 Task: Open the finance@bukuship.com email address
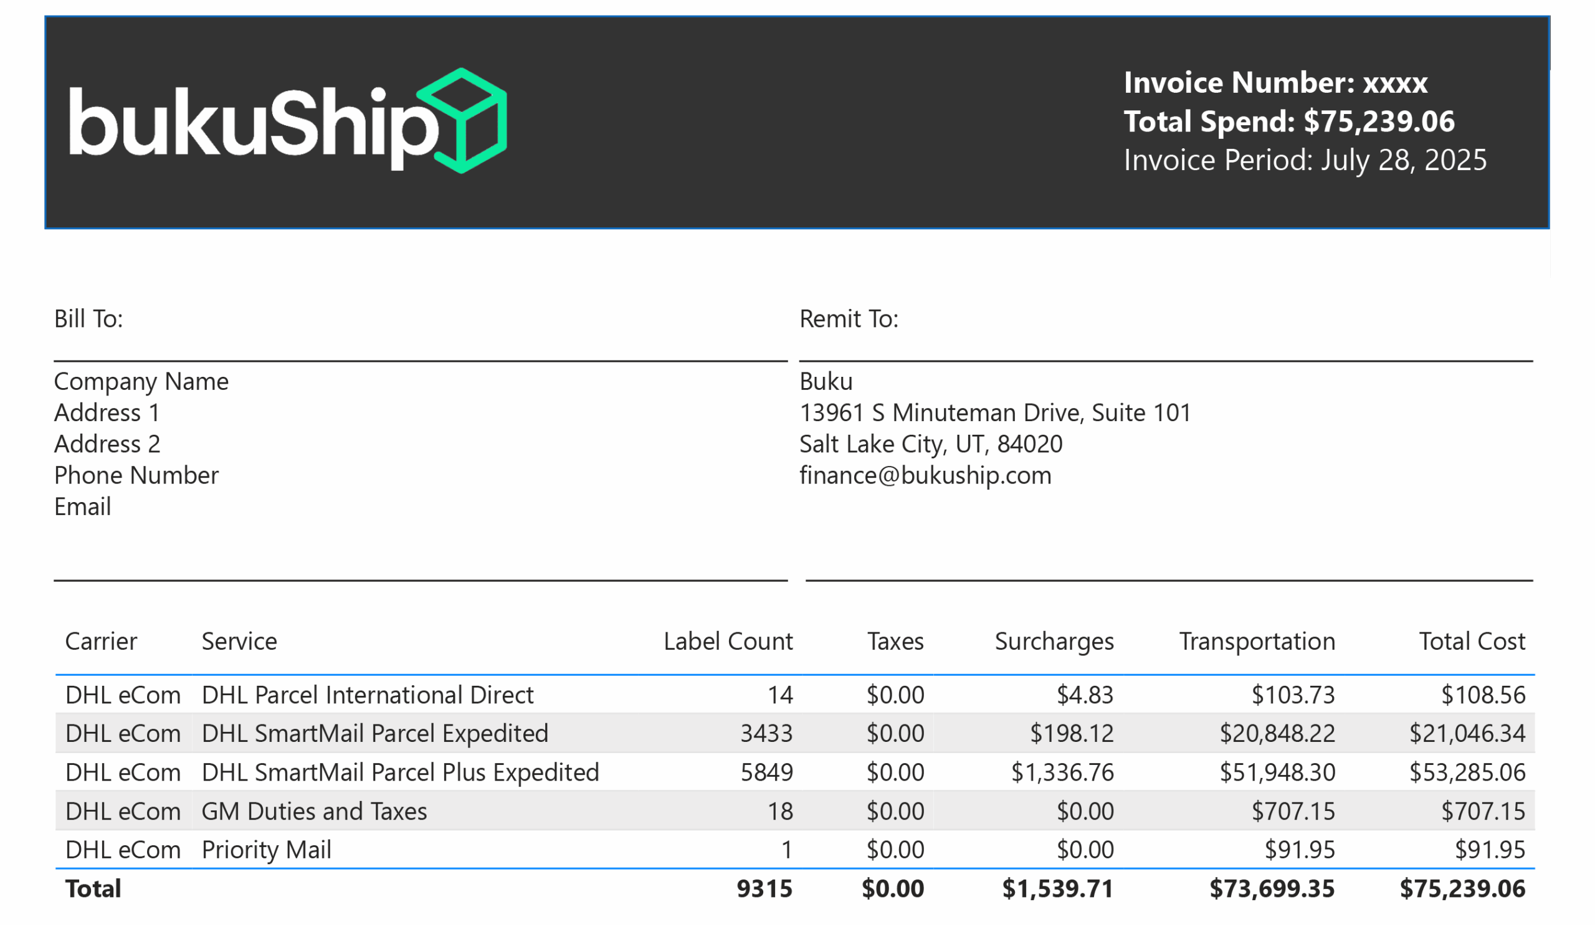coord(925,476)
